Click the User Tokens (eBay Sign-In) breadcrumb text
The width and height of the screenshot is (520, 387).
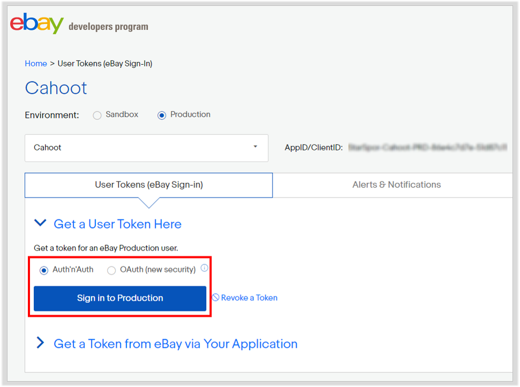click(x=105, y=64)
